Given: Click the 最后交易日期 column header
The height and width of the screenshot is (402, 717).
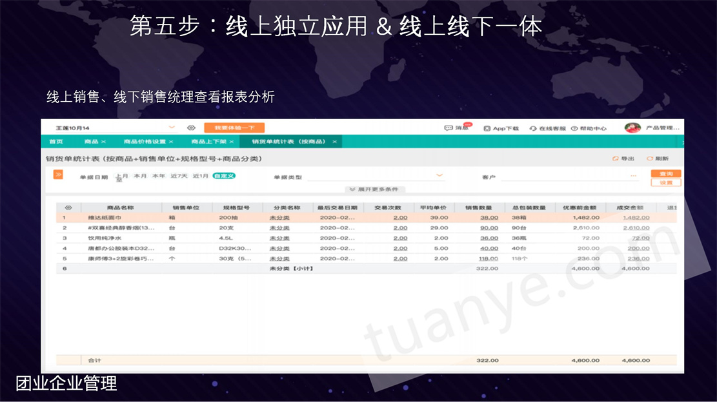Looking at the screenshot, I should pos(338,207).
